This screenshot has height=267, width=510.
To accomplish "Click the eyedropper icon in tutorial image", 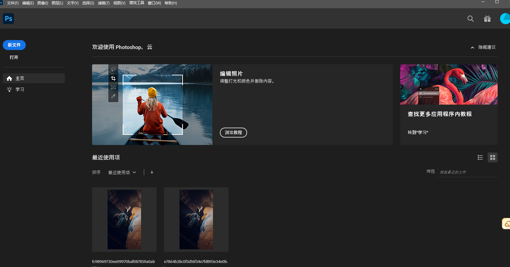I will point(113,96).
